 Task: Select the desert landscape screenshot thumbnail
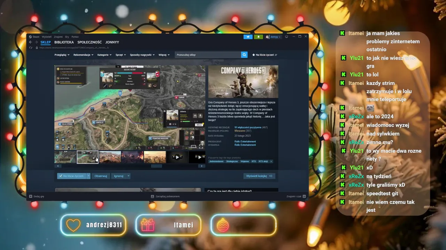pos(110,157)
